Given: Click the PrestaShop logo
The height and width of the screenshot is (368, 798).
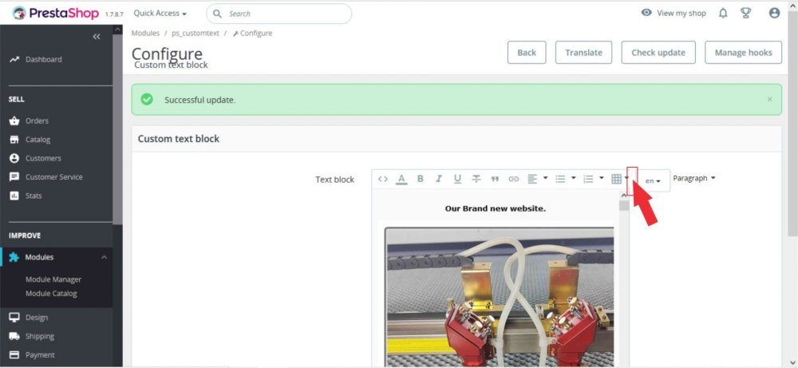Looking at the screenshot, I should (55, 14).
